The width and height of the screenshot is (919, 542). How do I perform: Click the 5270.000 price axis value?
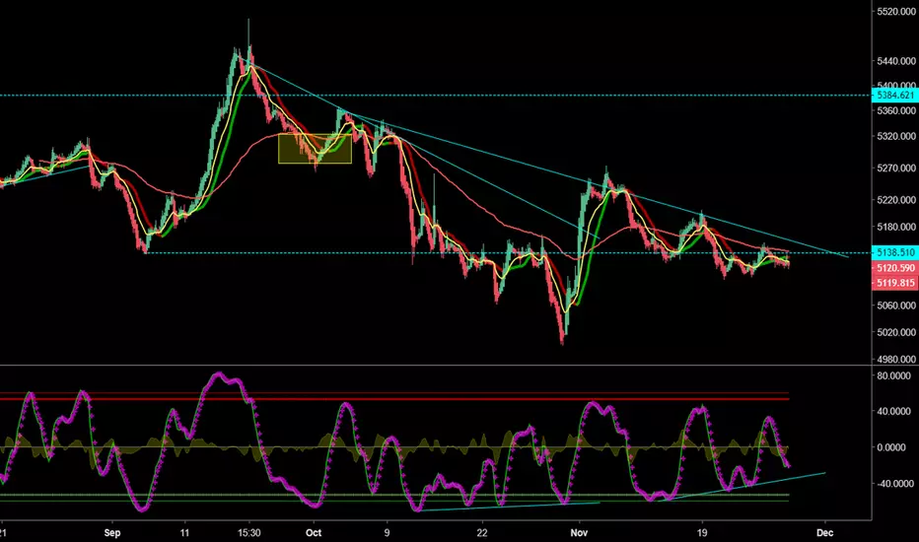pyautogui.click(x=896, y=169)
